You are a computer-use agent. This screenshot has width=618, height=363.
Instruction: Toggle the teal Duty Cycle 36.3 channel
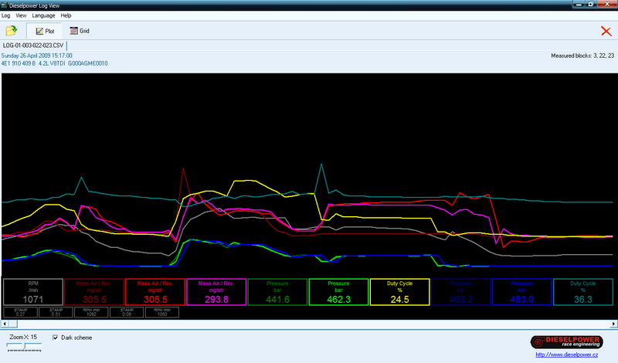[582, 291]
